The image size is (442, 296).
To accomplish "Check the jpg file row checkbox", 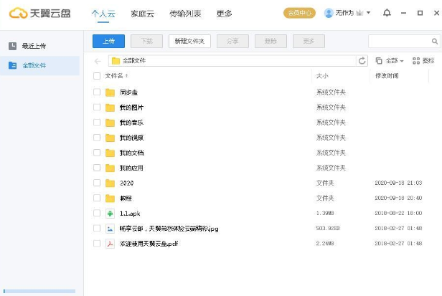I will pos(97,228).
